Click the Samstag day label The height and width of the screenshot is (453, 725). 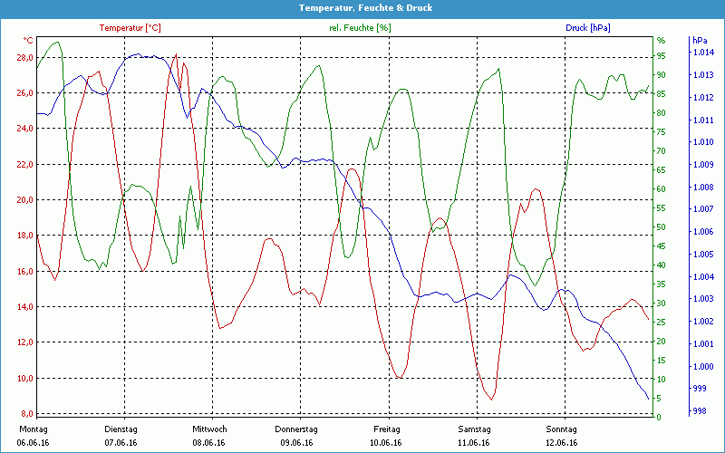[x=474, y=429]
